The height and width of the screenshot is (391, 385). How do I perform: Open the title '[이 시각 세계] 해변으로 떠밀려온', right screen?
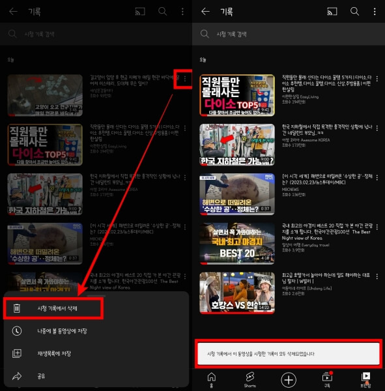[x=326, y=179]
